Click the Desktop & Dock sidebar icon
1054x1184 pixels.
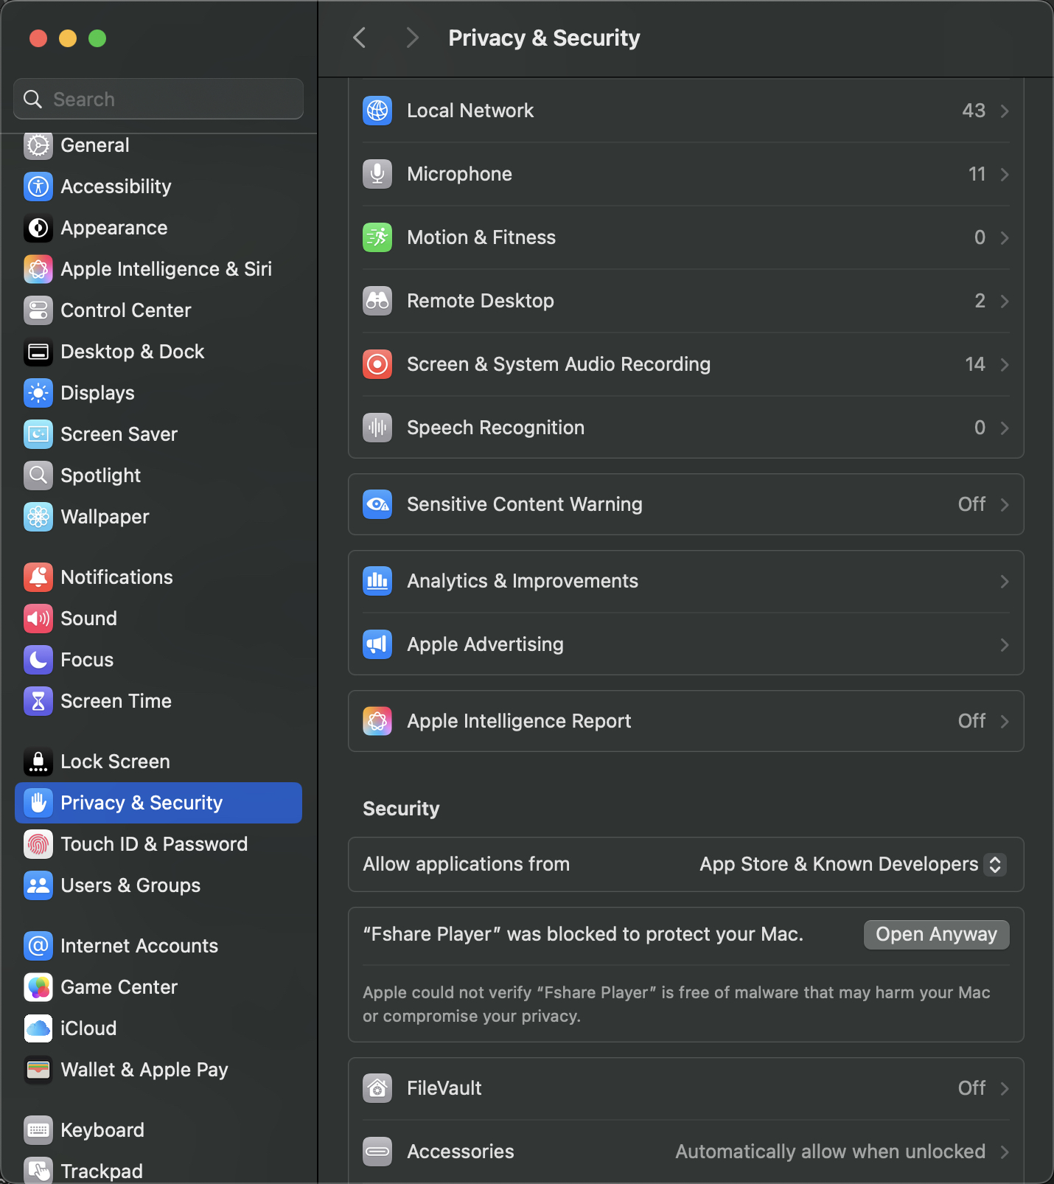(38, 352)
